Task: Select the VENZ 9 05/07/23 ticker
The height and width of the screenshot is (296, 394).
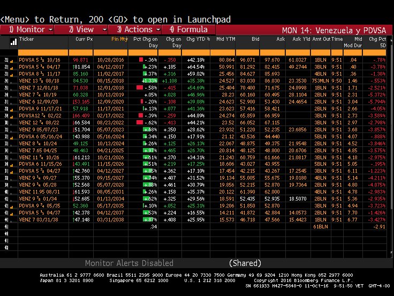Action: point(39,130)
